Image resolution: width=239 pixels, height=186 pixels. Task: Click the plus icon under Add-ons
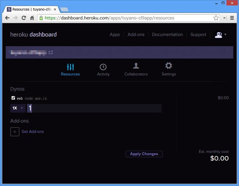point(15,132)
